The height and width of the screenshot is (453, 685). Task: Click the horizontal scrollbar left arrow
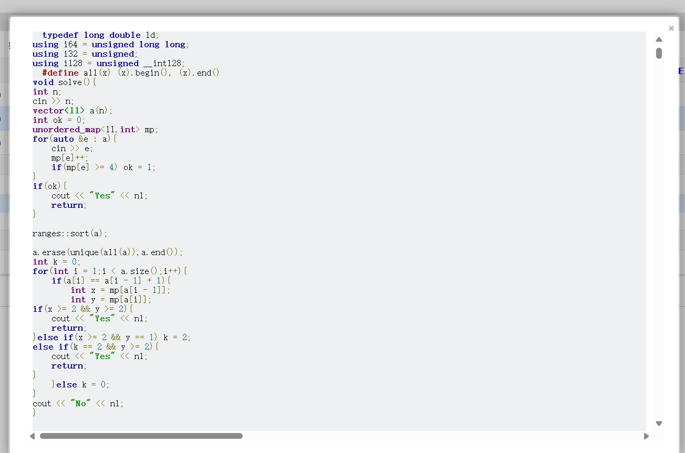[x=32, y=436]
